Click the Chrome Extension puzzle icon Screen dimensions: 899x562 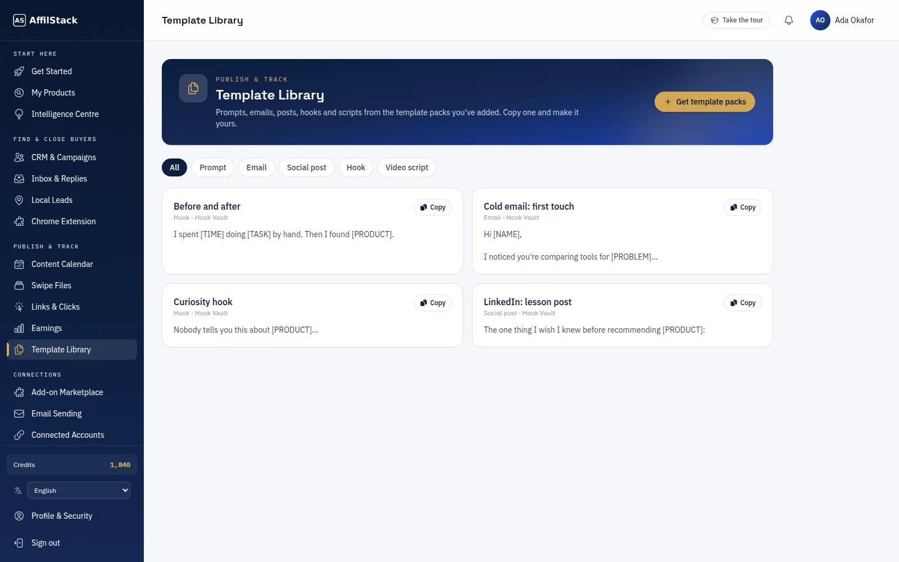[x=19, y=221]
